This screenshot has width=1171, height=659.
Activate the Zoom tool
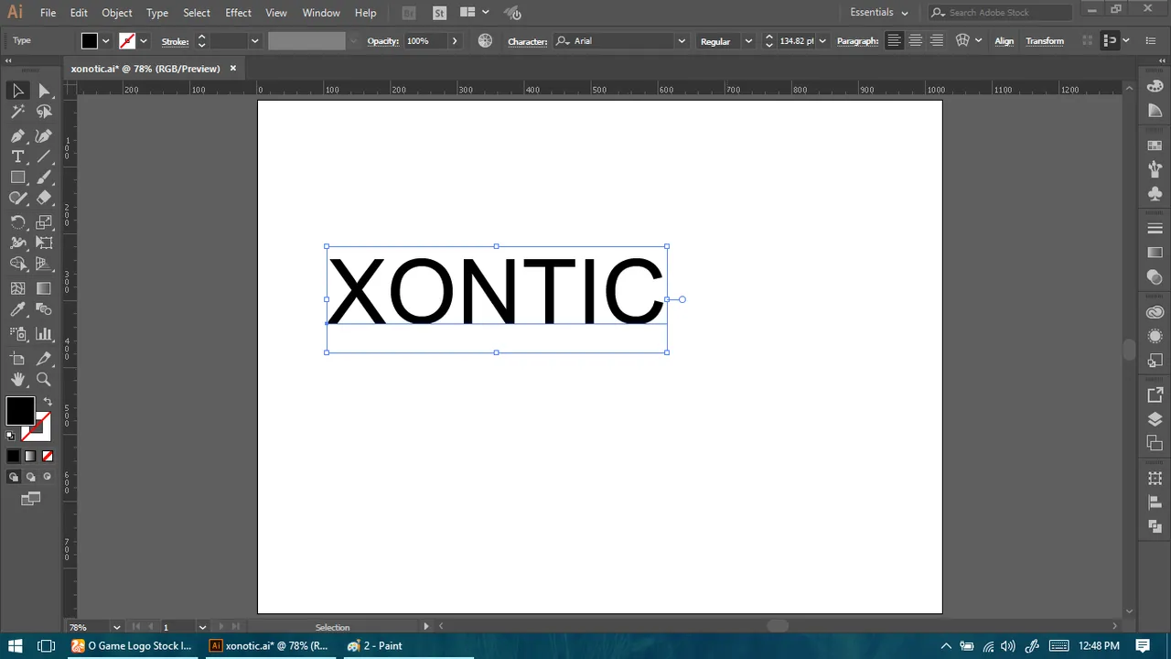pos(44,380)
